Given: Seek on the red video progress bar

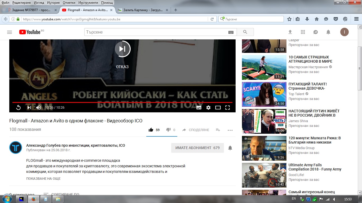Looking at the screenshot, I should [x=122, y=102].
